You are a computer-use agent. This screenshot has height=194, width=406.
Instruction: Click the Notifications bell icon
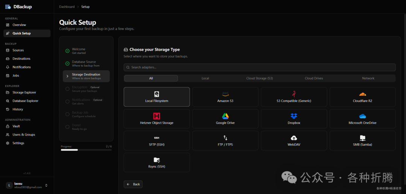(x=8, y=67)
